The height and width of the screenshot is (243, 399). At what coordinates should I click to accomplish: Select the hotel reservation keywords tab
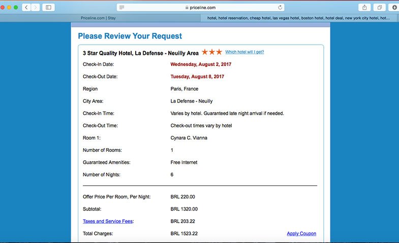299,18
